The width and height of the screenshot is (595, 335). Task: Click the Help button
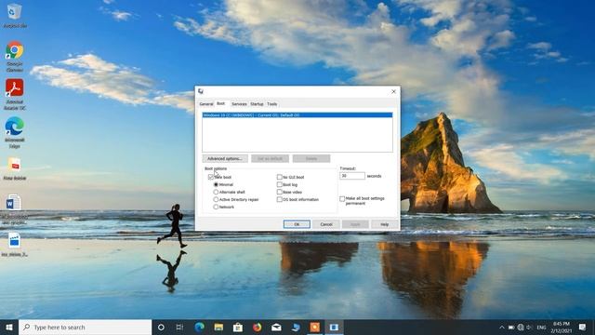click(x=384, y=224)
